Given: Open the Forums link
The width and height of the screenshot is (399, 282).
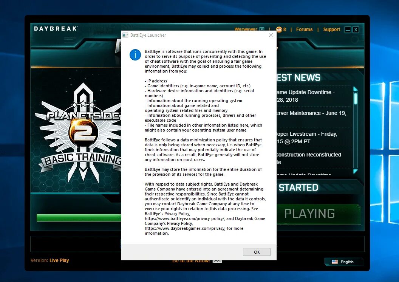Looking at the screenshot, I should click(x=304, y=29).
